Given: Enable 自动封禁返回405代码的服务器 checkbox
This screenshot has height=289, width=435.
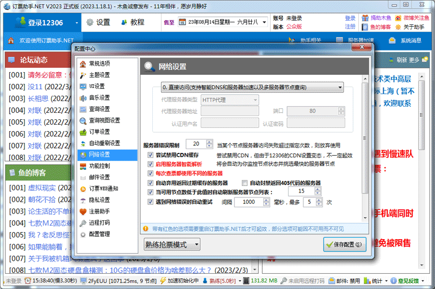Looking at the screenshot, I should coord(244,183).
